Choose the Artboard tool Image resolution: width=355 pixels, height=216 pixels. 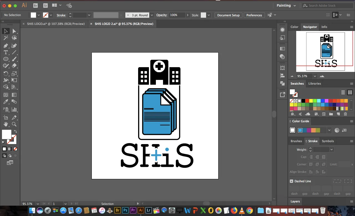pos(6,118)
